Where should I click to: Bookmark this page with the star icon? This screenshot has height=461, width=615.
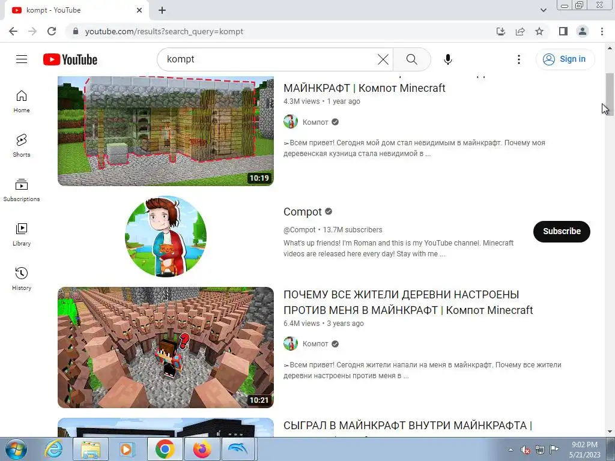[x=539, y=31]
